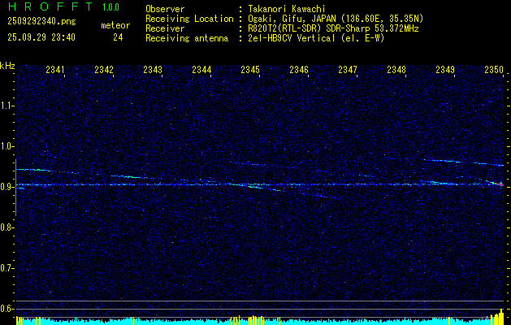Screen dimensions: 511x325
Task: Click the green meteor echo near 2345
Action: click(255, 186)
